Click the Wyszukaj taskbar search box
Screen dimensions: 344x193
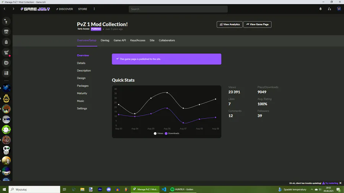coord(34,189)
